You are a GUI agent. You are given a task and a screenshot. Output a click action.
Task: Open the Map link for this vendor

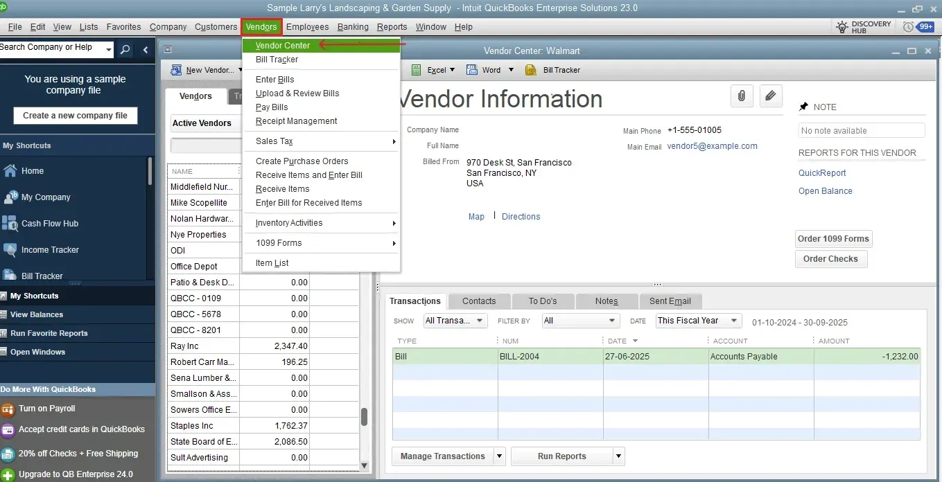[x=476, y=216]
